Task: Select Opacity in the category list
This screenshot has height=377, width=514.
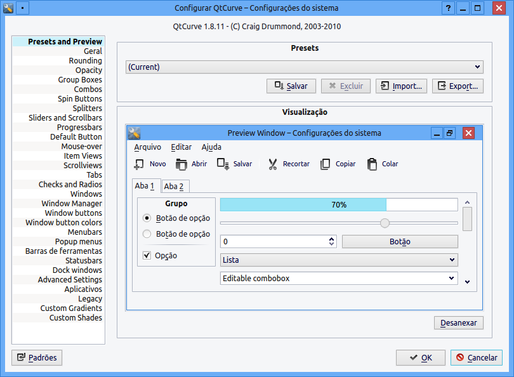Action: (x=58, y=70)
